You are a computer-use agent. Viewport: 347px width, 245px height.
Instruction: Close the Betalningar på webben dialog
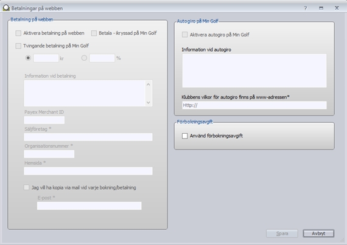(337, 8)
